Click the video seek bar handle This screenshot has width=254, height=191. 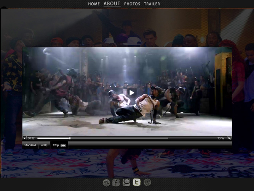70,138
